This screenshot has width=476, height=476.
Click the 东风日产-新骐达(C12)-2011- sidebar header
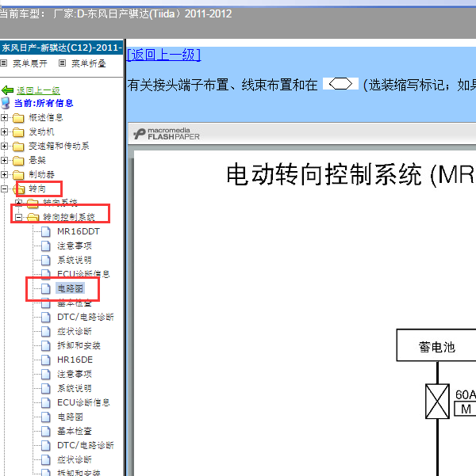(x=62, y=48)
